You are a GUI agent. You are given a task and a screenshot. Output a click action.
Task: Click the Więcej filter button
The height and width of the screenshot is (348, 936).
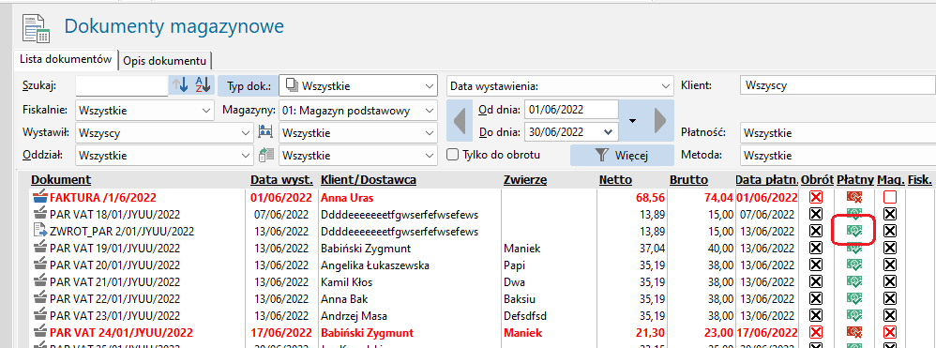(623, 155)
